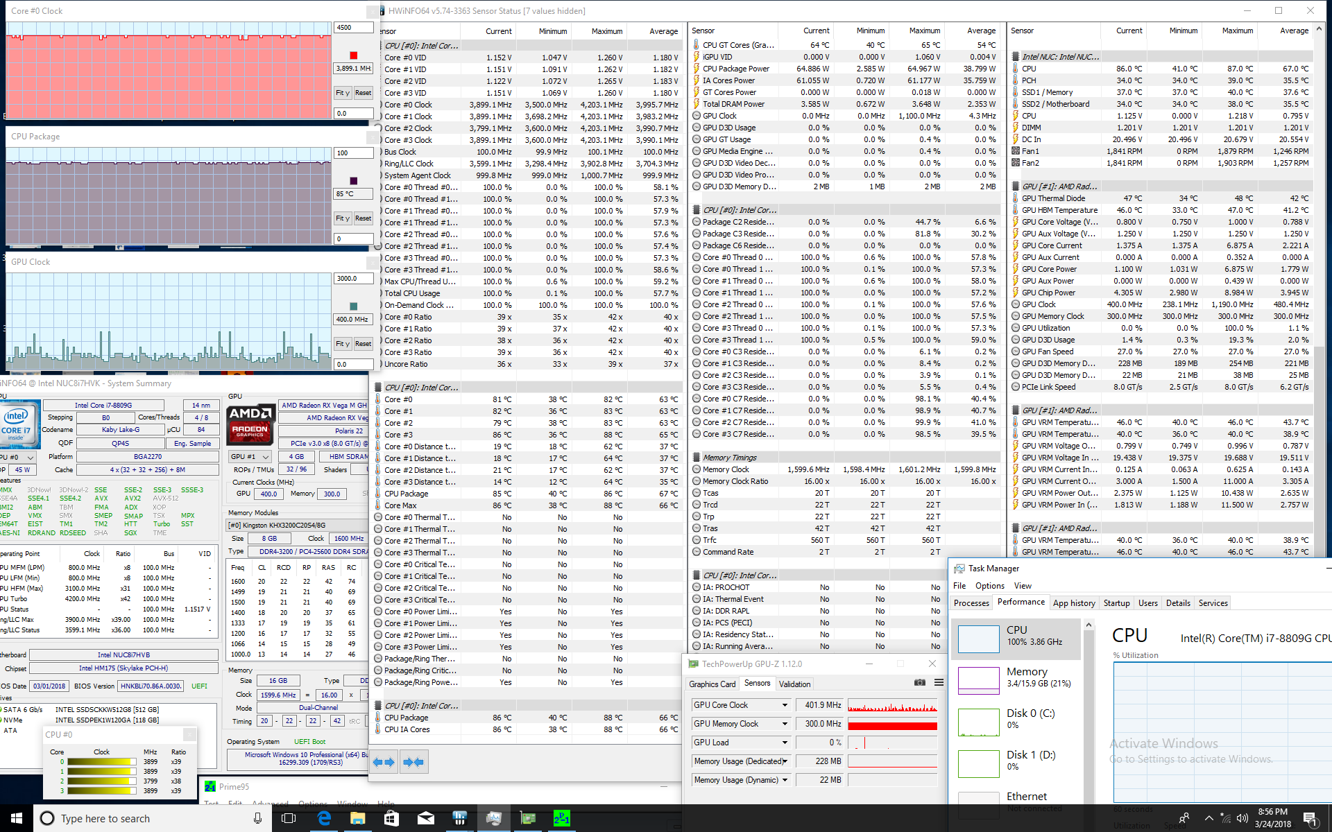The height and width of the screenshot is (832, 1332).
Task: Select Disk 1 (D:) in Task Manager
Action: (x=1016, y=763)
